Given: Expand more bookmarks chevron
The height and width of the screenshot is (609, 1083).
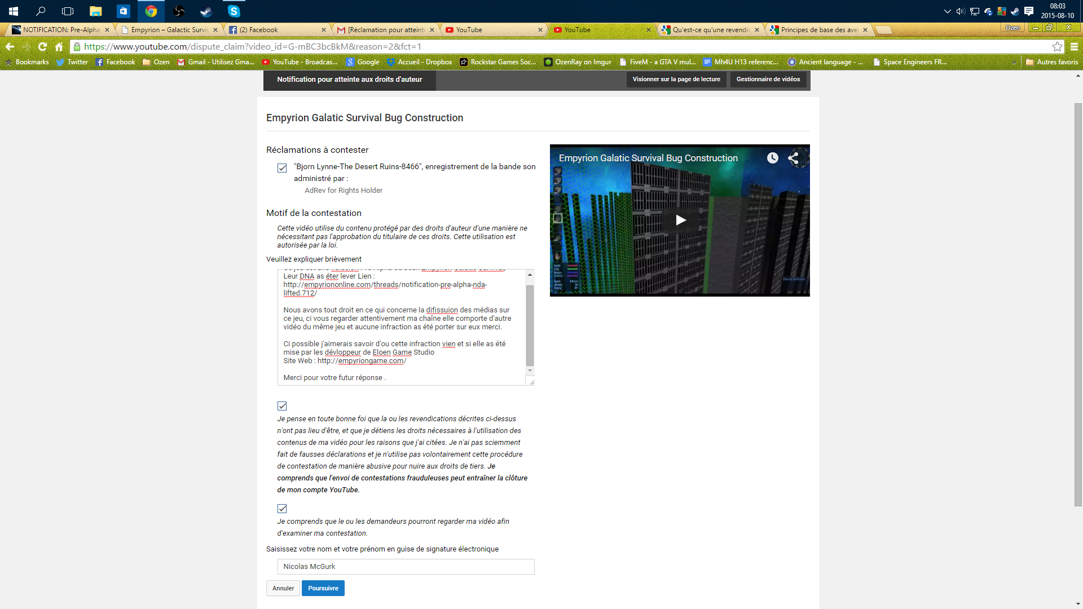Looking at the screenshot, I should 1014,62.
